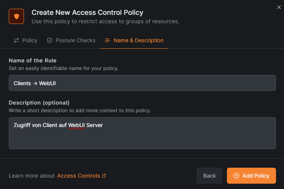Viewport: 284px width, 189px height.
Task: Click the "Name of the Rule" label
Action: [x=33, y=60]
